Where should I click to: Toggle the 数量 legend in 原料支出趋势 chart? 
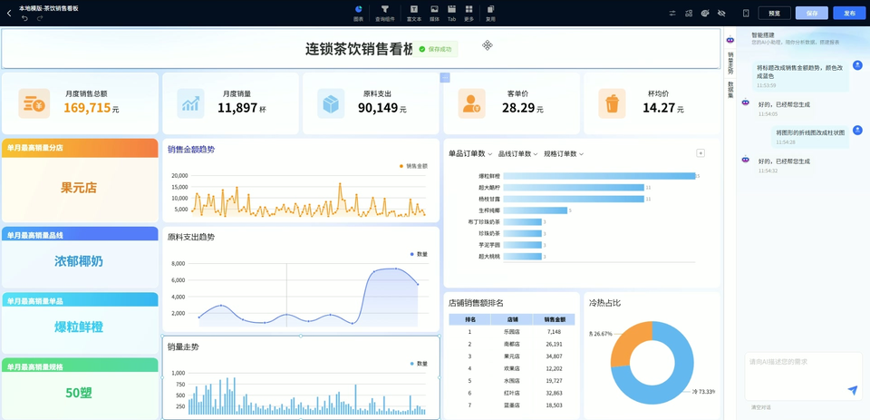coord(419,254)
